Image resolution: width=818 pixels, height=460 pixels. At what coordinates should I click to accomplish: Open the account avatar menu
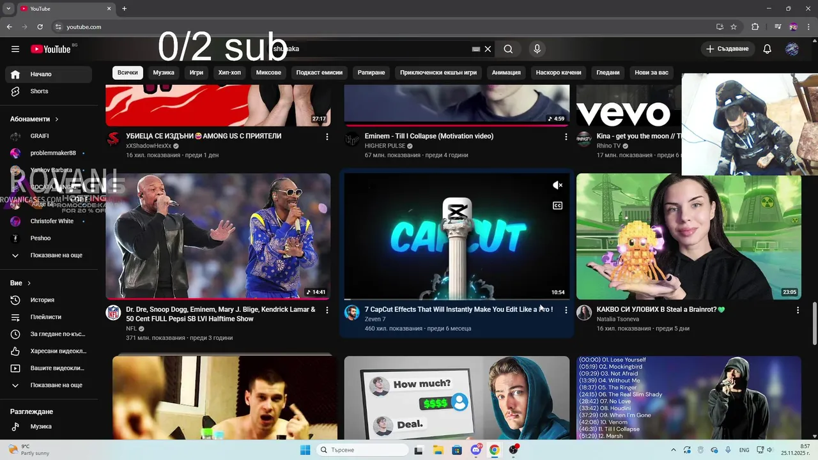(x=792, y=49)
